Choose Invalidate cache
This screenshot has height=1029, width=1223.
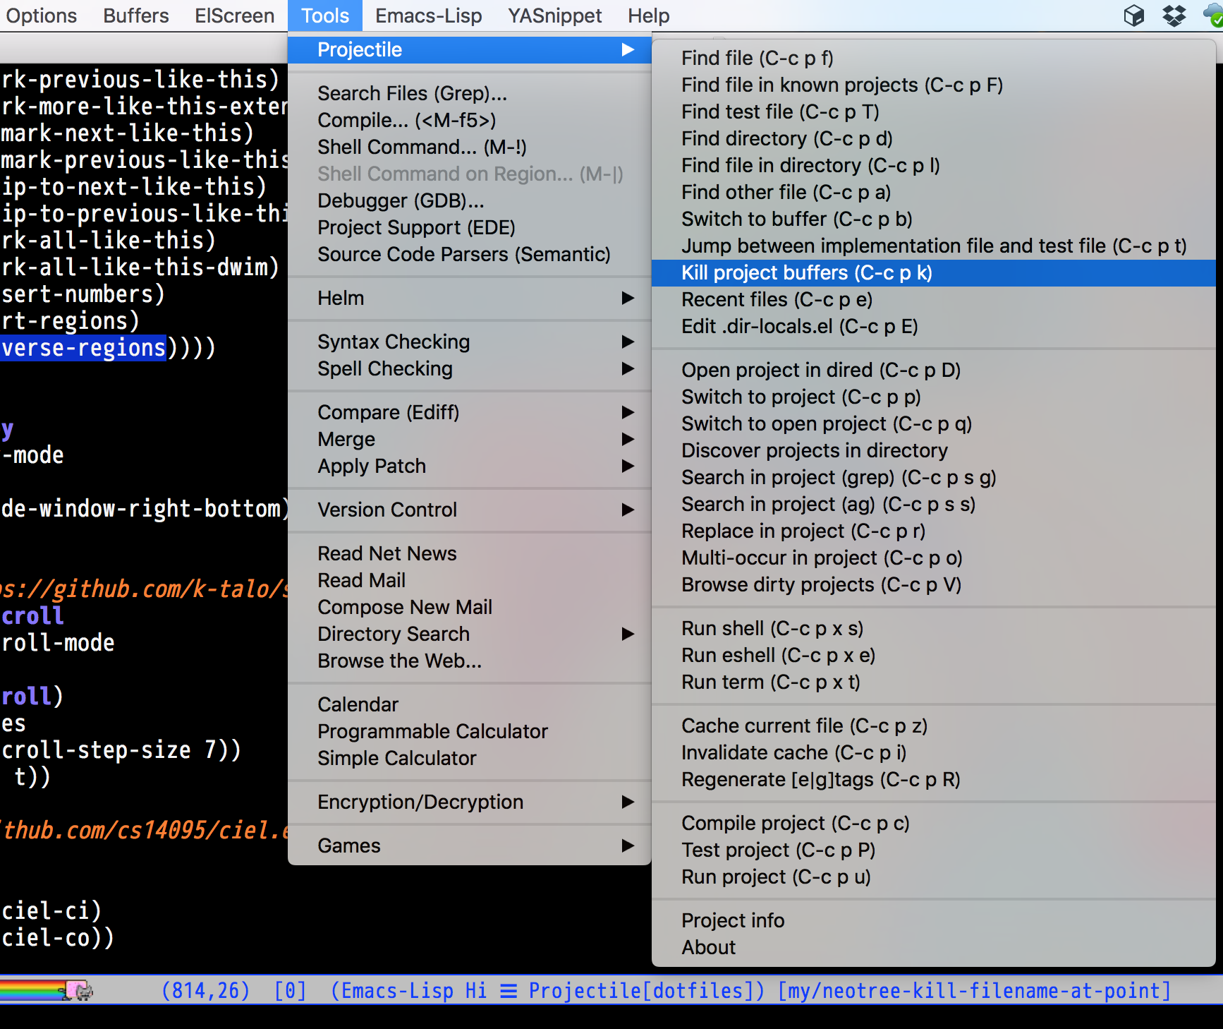click(x=934, y=752)
